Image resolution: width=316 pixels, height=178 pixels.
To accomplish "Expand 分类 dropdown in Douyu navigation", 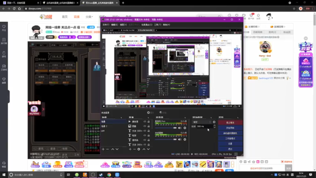I will coord(89,17).
